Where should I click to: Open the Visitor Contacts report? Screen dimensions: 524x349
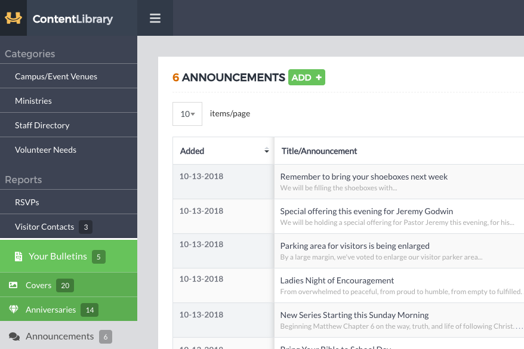(69, 227)
